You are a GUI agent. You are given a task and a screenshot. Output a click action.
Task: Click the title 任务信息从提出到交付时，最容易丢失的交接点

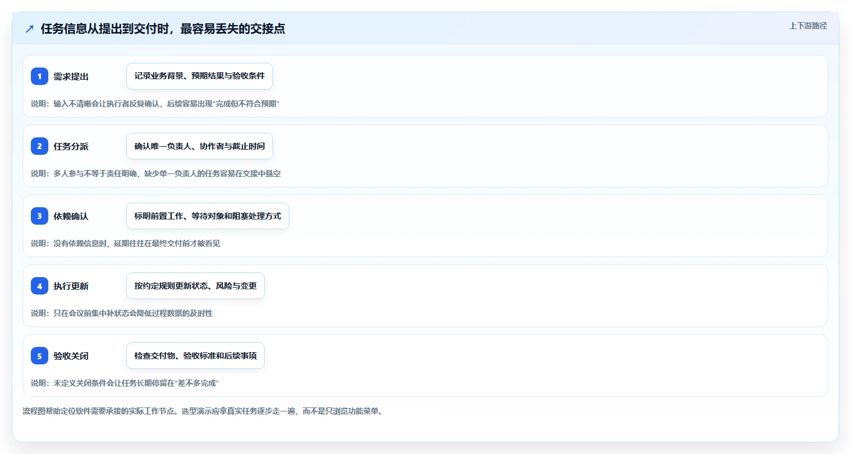(163, 29)
